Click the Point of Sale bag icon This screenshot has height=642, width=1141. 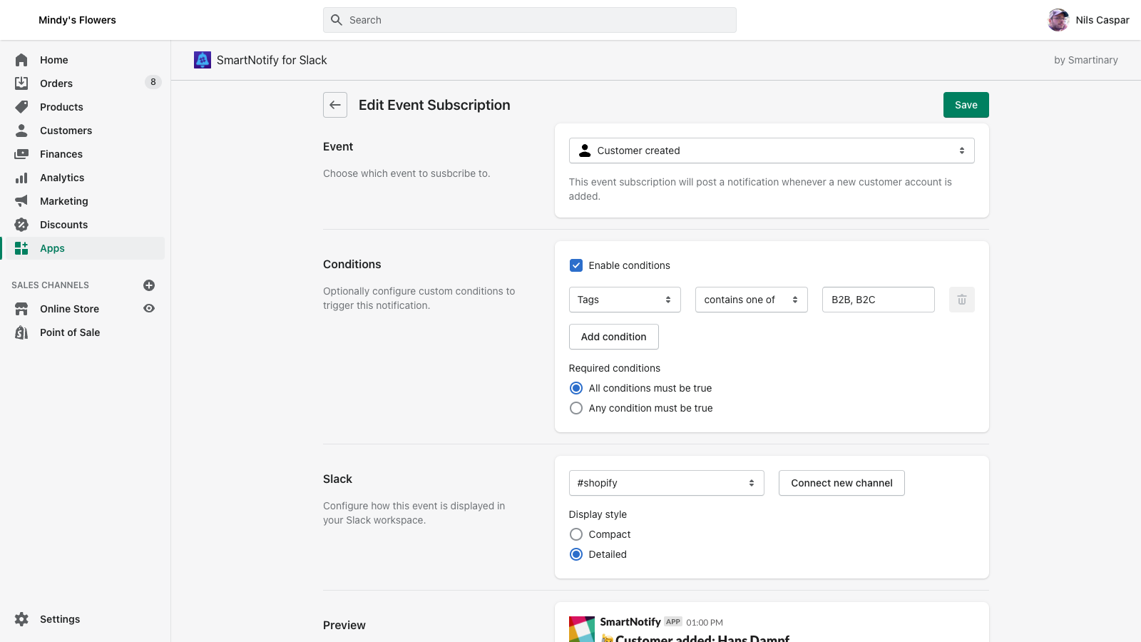click(x=21, y=332)
